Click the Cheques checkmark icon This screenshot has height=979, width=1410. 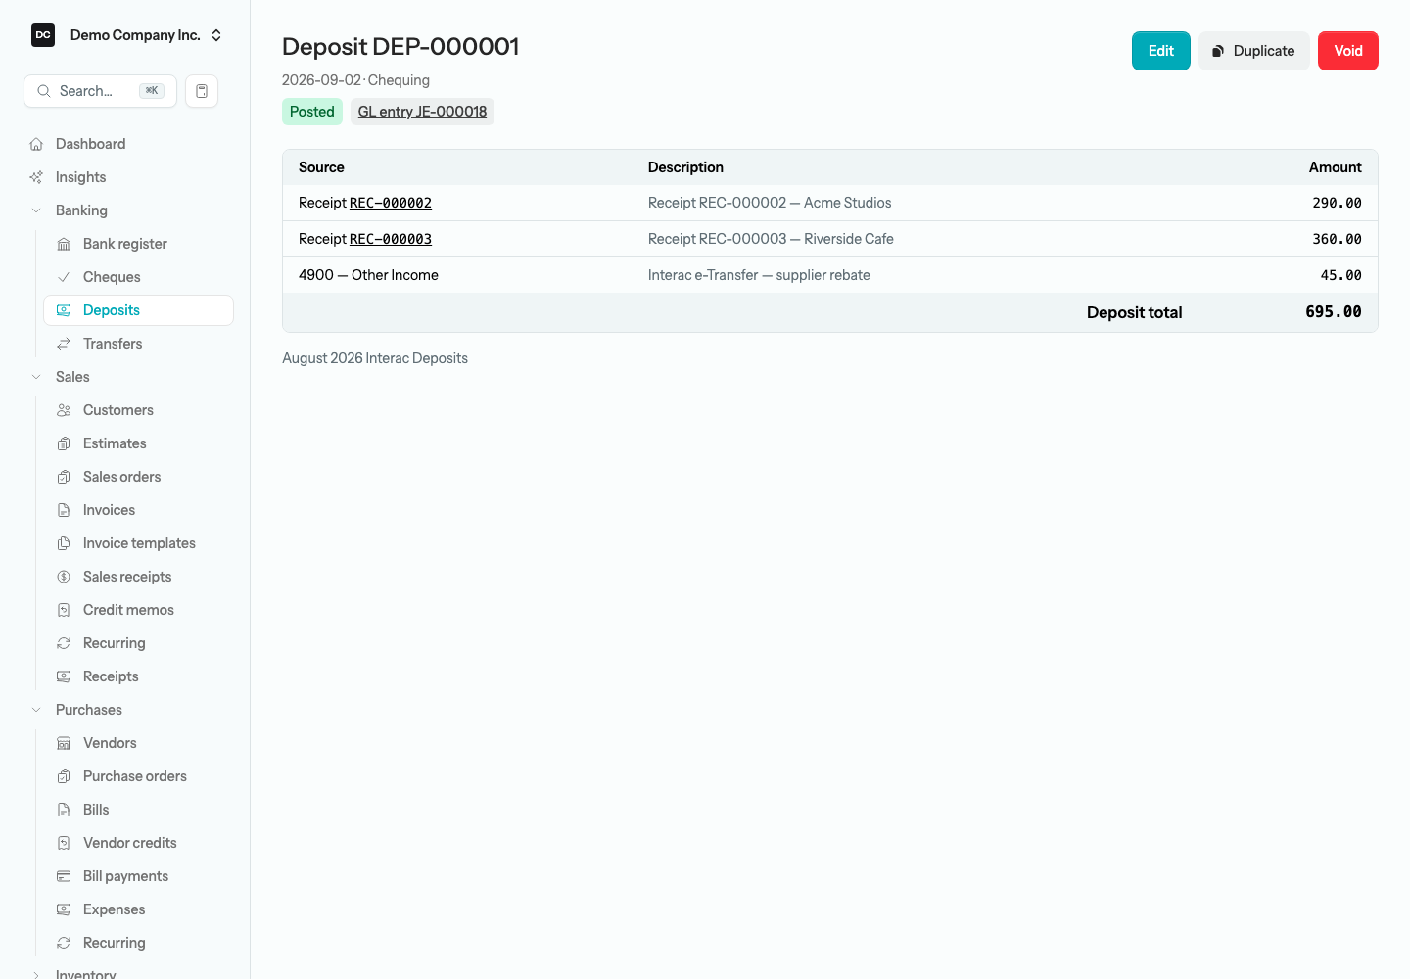[x=64, y=277]
